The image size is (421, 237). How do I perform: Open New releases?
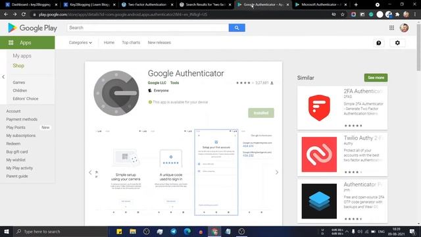pyautogui.click(x=159, y=42)
